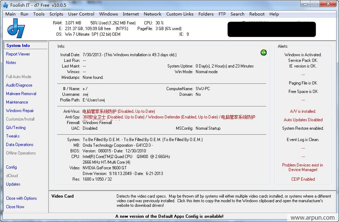Screen dimensions: 339x222
Task: Open the Tools menu
Action: click(39, 14)
